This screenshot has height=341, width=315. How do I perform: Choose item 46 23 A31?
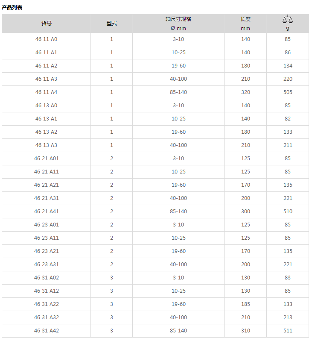click(x=46, y=265)
